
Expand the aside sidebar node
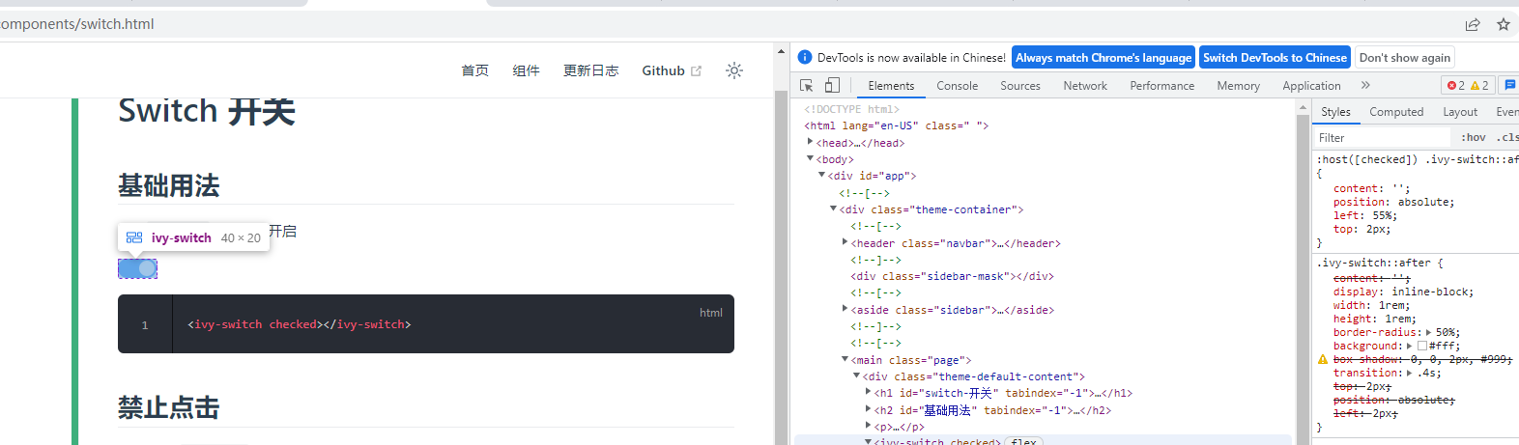[x=845, y=309]
